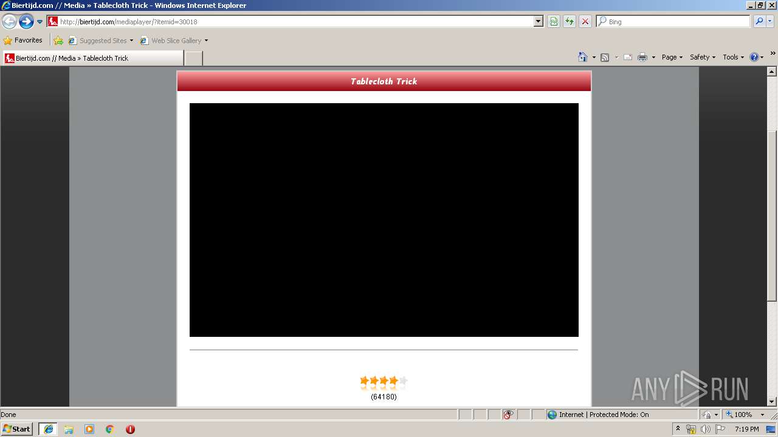Image resolution: width=778 pixels, height=437 pixels.
Task: Run search with the magnifier button
Action: [x=759, y=21]
